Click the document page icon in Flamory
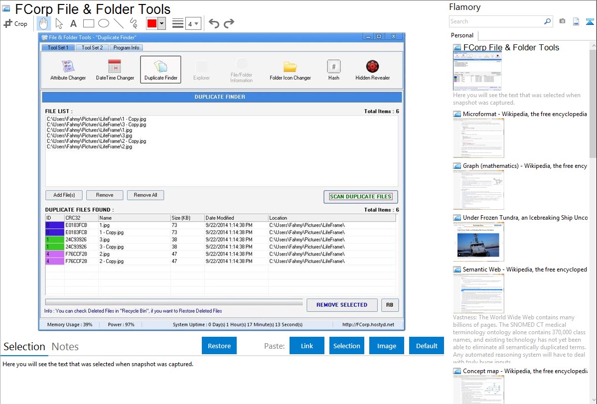The height and width of the screenshot is (404, 597). click(576, 21)
